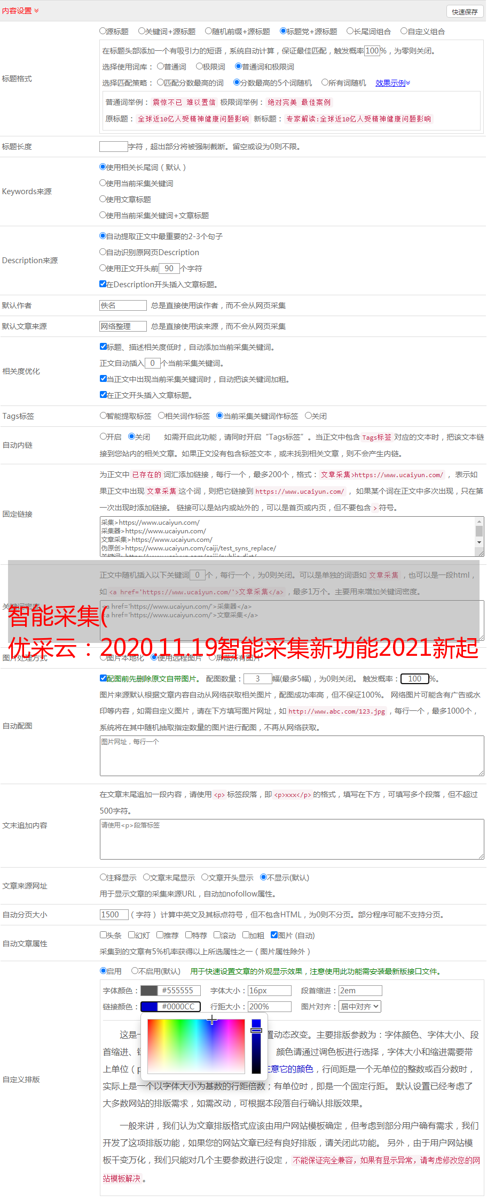The height and width of the screenshot is (1203, 487).
Task: Select 屏蔽所有图片 image handling option
Action: click(x=212, y=658)
